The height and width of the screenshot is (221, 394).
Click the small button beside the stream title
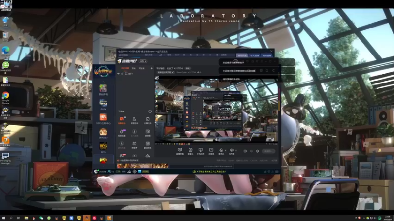tap(188, 68)
